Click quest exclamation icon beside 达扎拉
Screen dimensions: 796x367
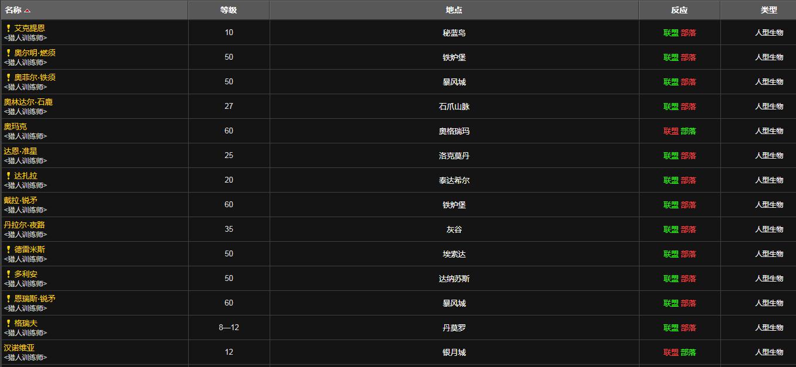pyautogui.click(x=8, y=176)
